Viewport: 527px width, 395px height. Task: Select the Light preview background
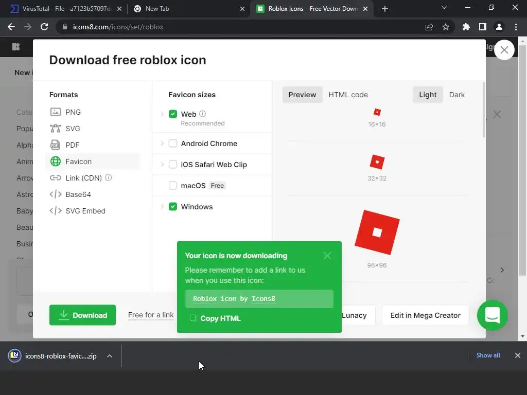428,95
